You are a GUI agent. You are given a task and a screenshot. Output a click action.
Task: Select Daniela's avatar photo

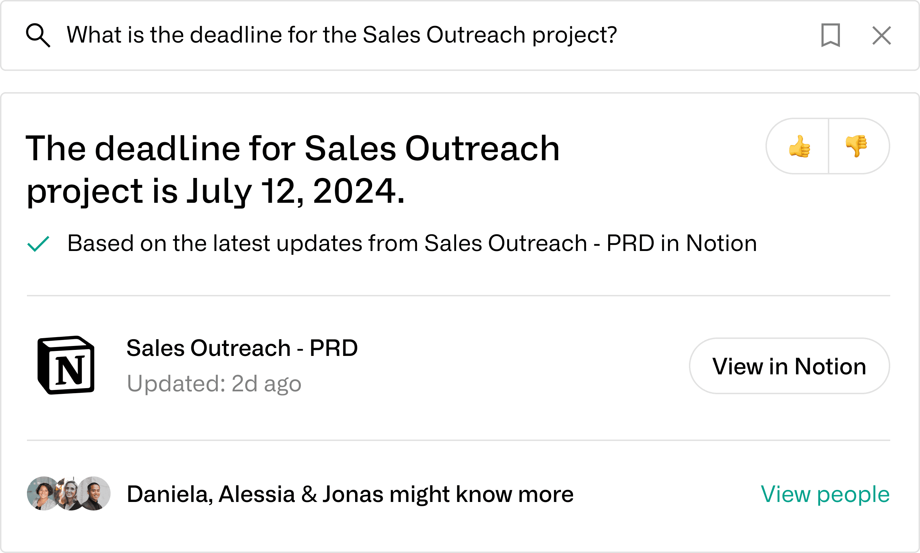click(x=43, y=493)
